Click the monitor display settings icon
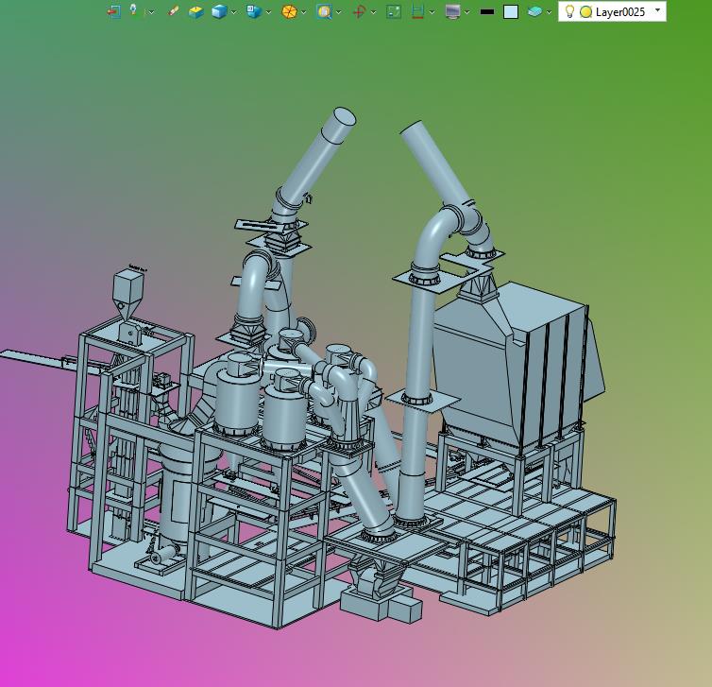 click(x=452, y=11)
